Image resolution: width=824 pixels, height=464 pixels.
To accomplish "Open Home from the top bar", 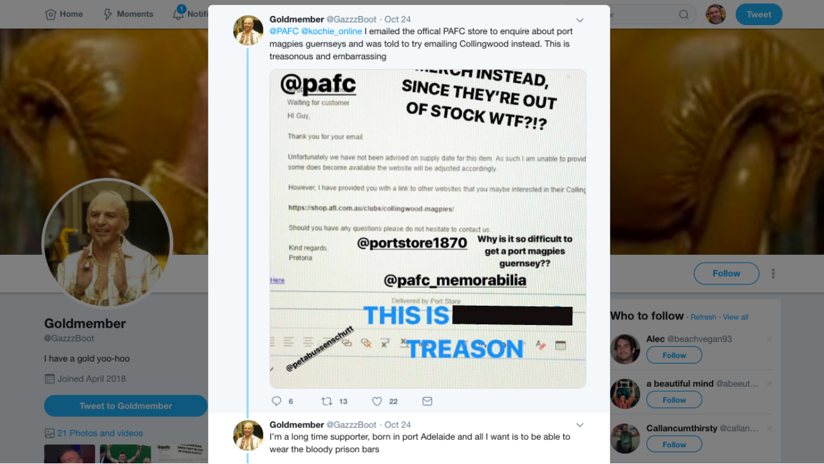I will [64, 14].
